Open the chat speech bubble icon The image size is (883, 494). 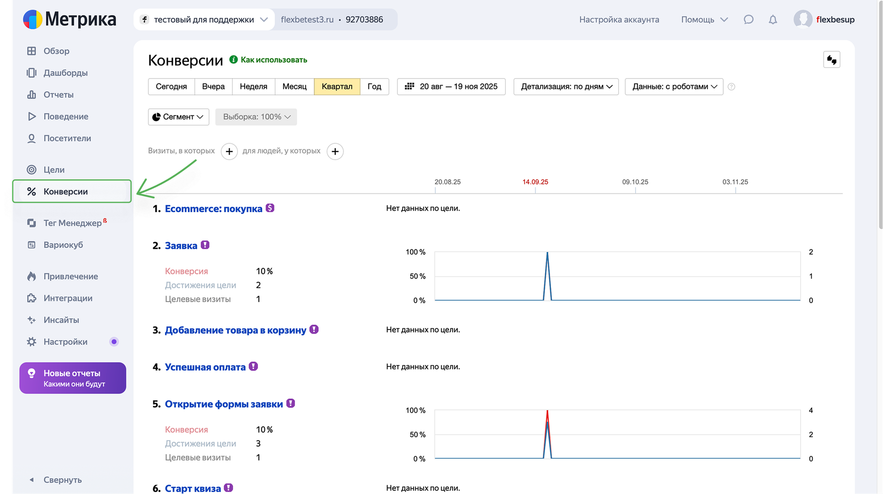click(748, 20)
